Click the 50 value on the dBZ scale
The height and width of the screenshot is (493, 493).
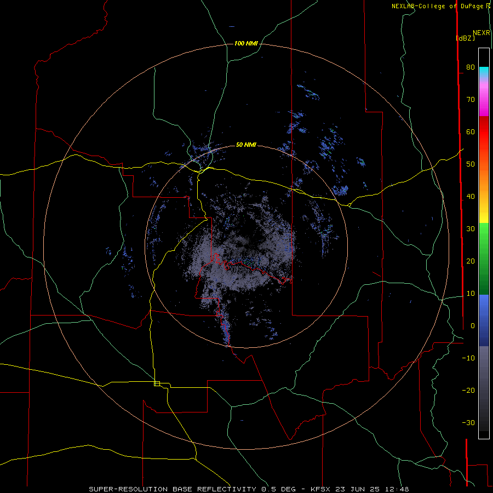click(471, 164)
